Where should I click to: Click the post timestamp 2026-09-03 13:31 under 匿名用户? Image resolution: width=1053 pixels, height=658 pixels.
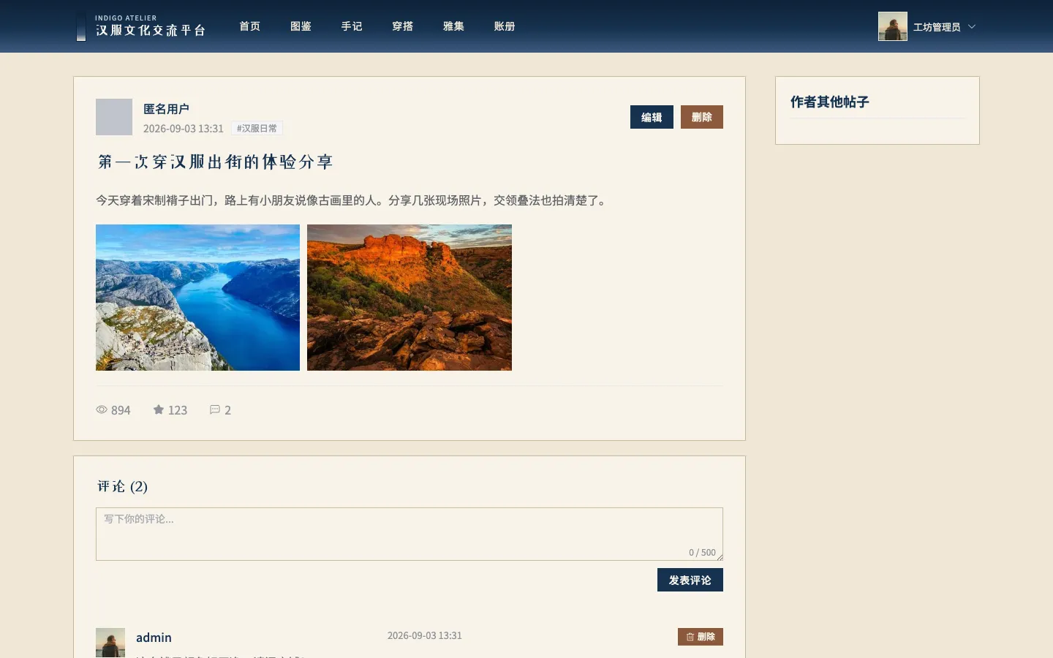click(184, 129)
